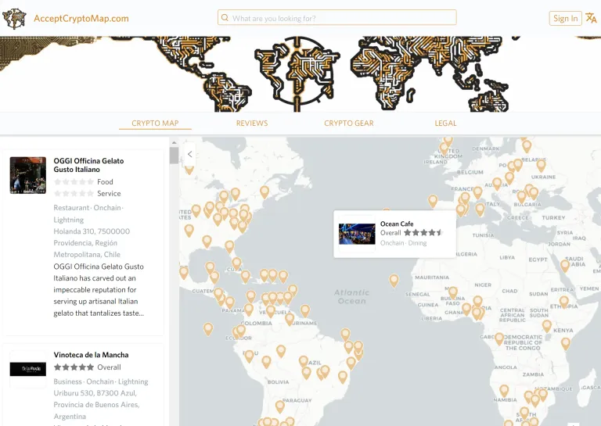Click OGGI address 'Holanda 310, 7500000'
Viewport: 601px width, 426px height.
(92, 231)
